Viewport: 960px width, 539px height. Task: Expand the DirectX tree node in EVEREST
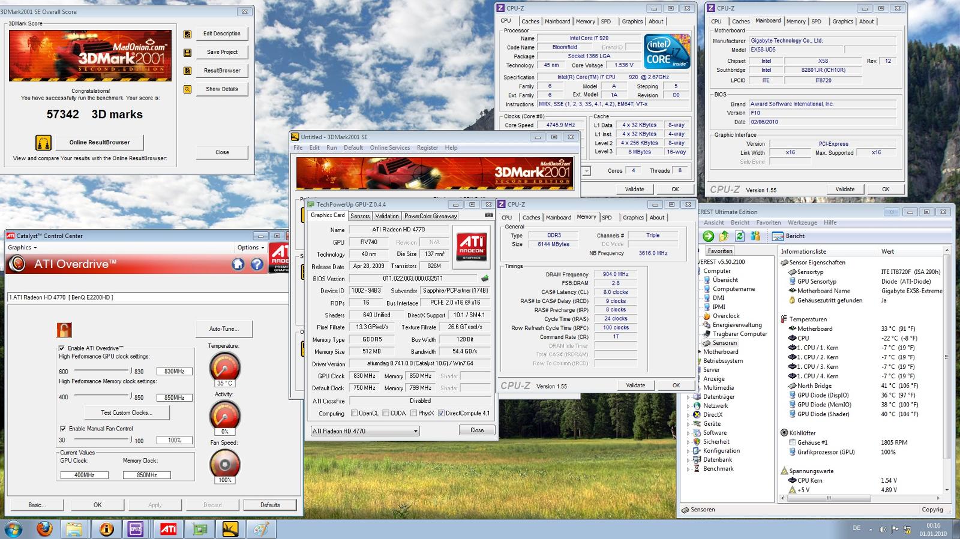[688, 415]
